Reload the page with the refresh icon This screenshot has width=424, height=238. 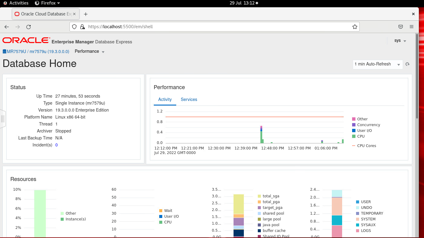[x=29, y=27]
